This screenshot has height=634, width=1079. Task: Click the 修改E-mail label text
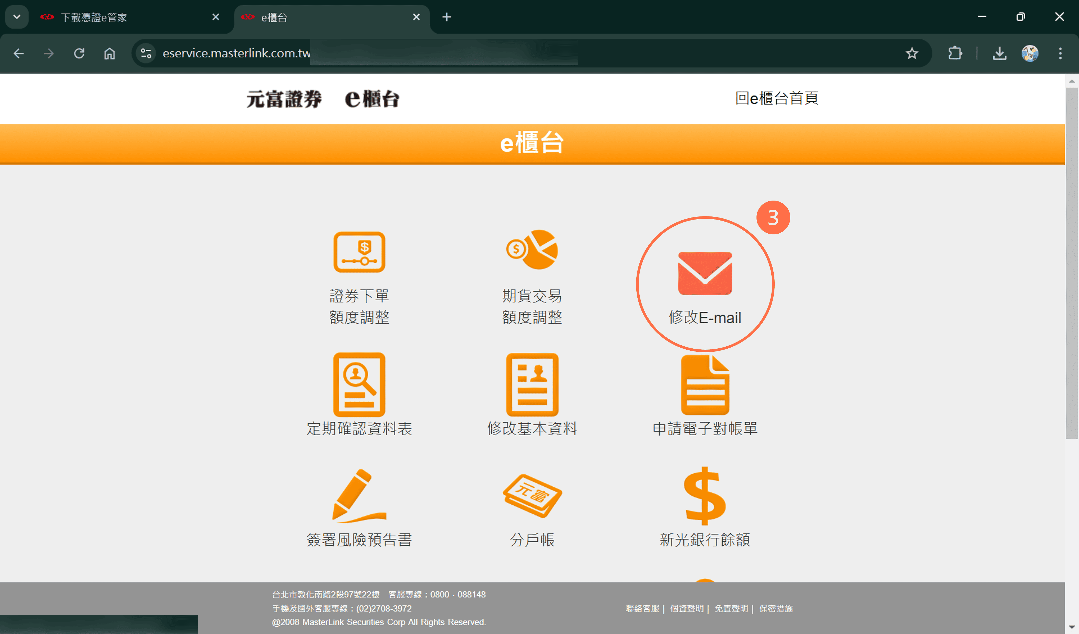click(x=705, y=318)
